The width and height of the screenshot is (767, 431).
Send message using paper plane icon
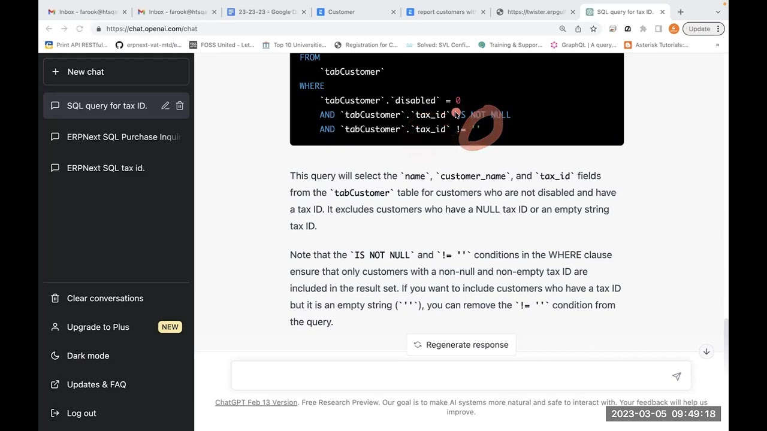click(x=677, y=377)
